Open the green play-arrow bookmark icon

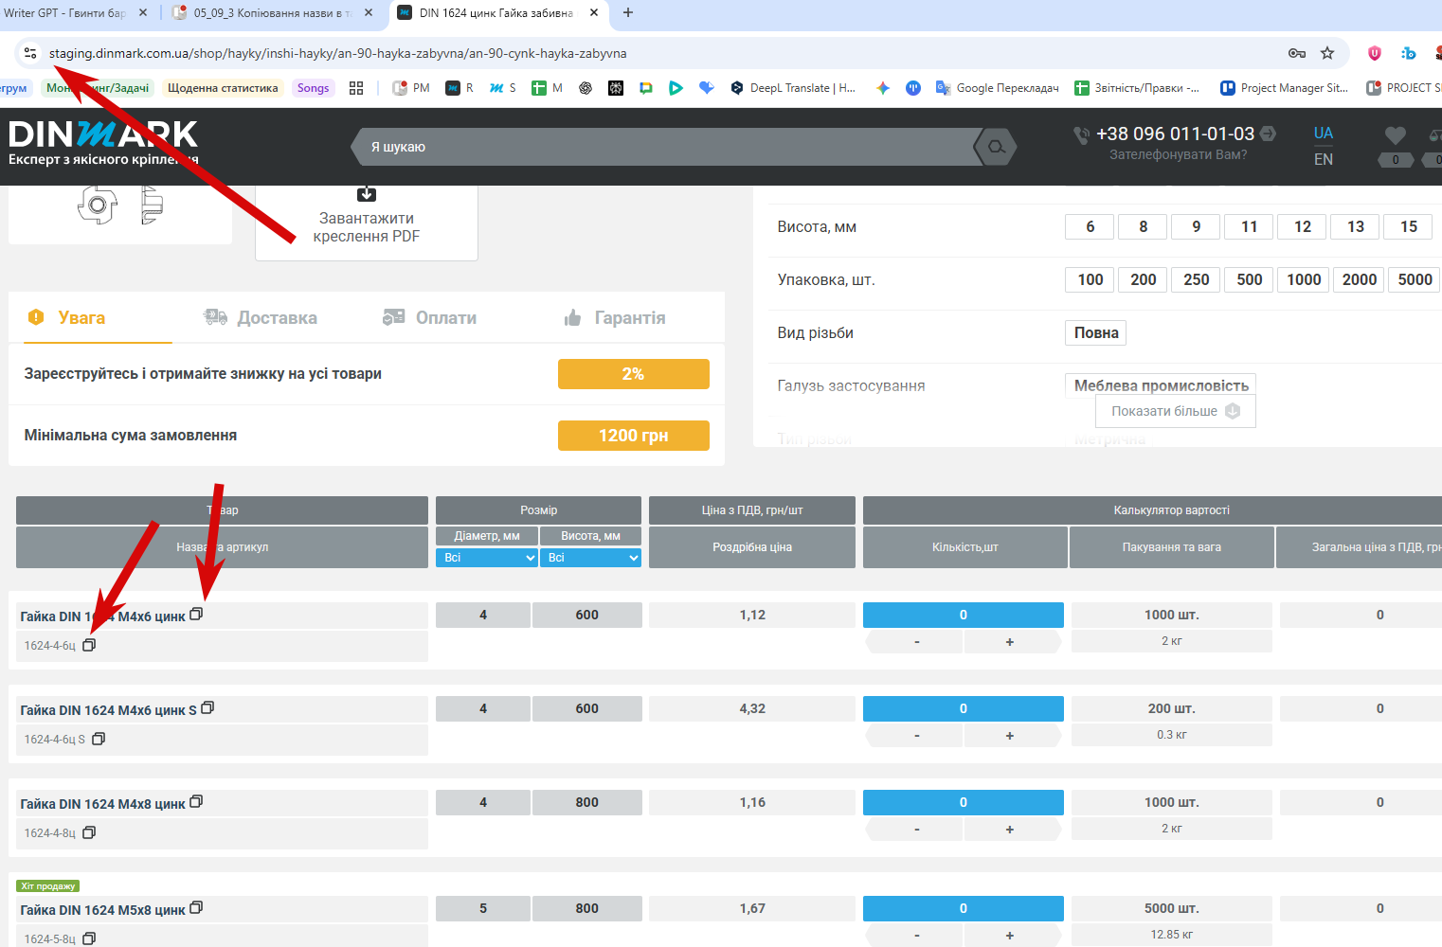pos(676,88)
